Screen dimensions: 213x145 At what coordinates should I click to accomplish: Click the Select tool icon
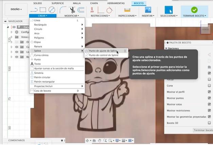point(168,10)
